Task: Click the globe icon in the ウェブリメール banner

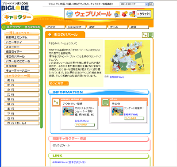Action: pyautogui.click(x=69, y=14)
